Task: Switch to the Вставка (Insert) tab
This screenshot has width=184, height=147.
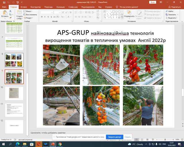Action: click(24, 7)
